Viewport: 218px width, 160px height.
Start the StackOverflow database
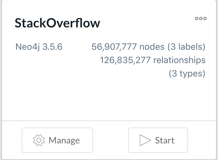click(158, 140)
